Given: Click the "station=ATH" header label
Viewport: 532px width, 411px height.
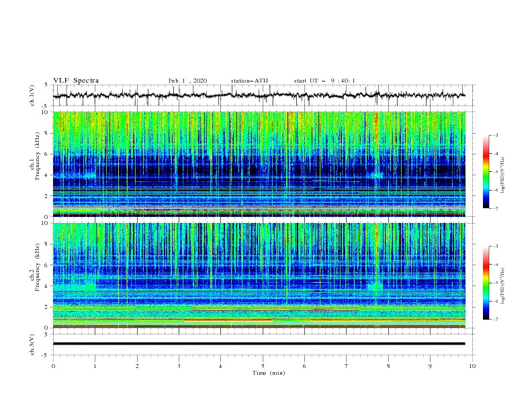Looking at the screenshot, I should [249, 81].
